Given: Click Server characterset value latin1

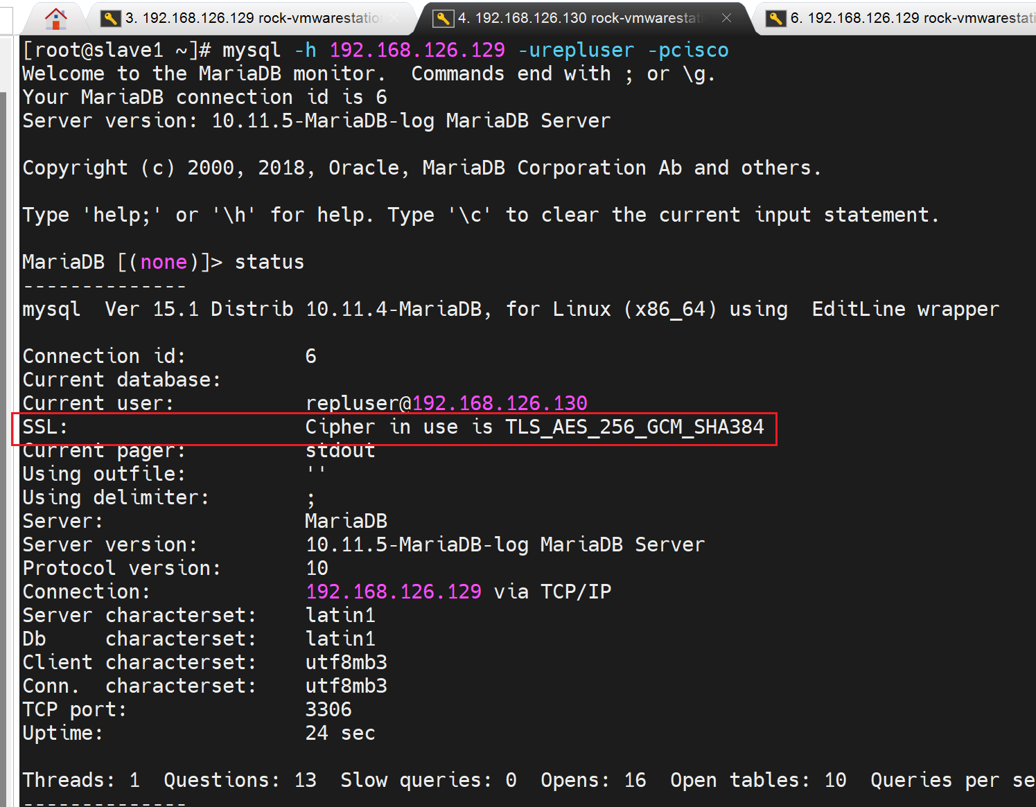Looking at the screenshot, I should pos(340,615).
